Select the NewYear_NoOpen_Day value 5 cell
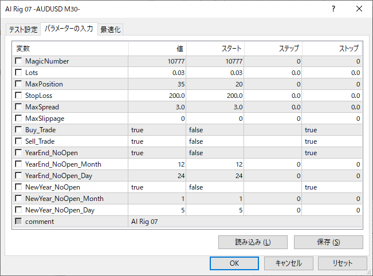 click(157, 210)
